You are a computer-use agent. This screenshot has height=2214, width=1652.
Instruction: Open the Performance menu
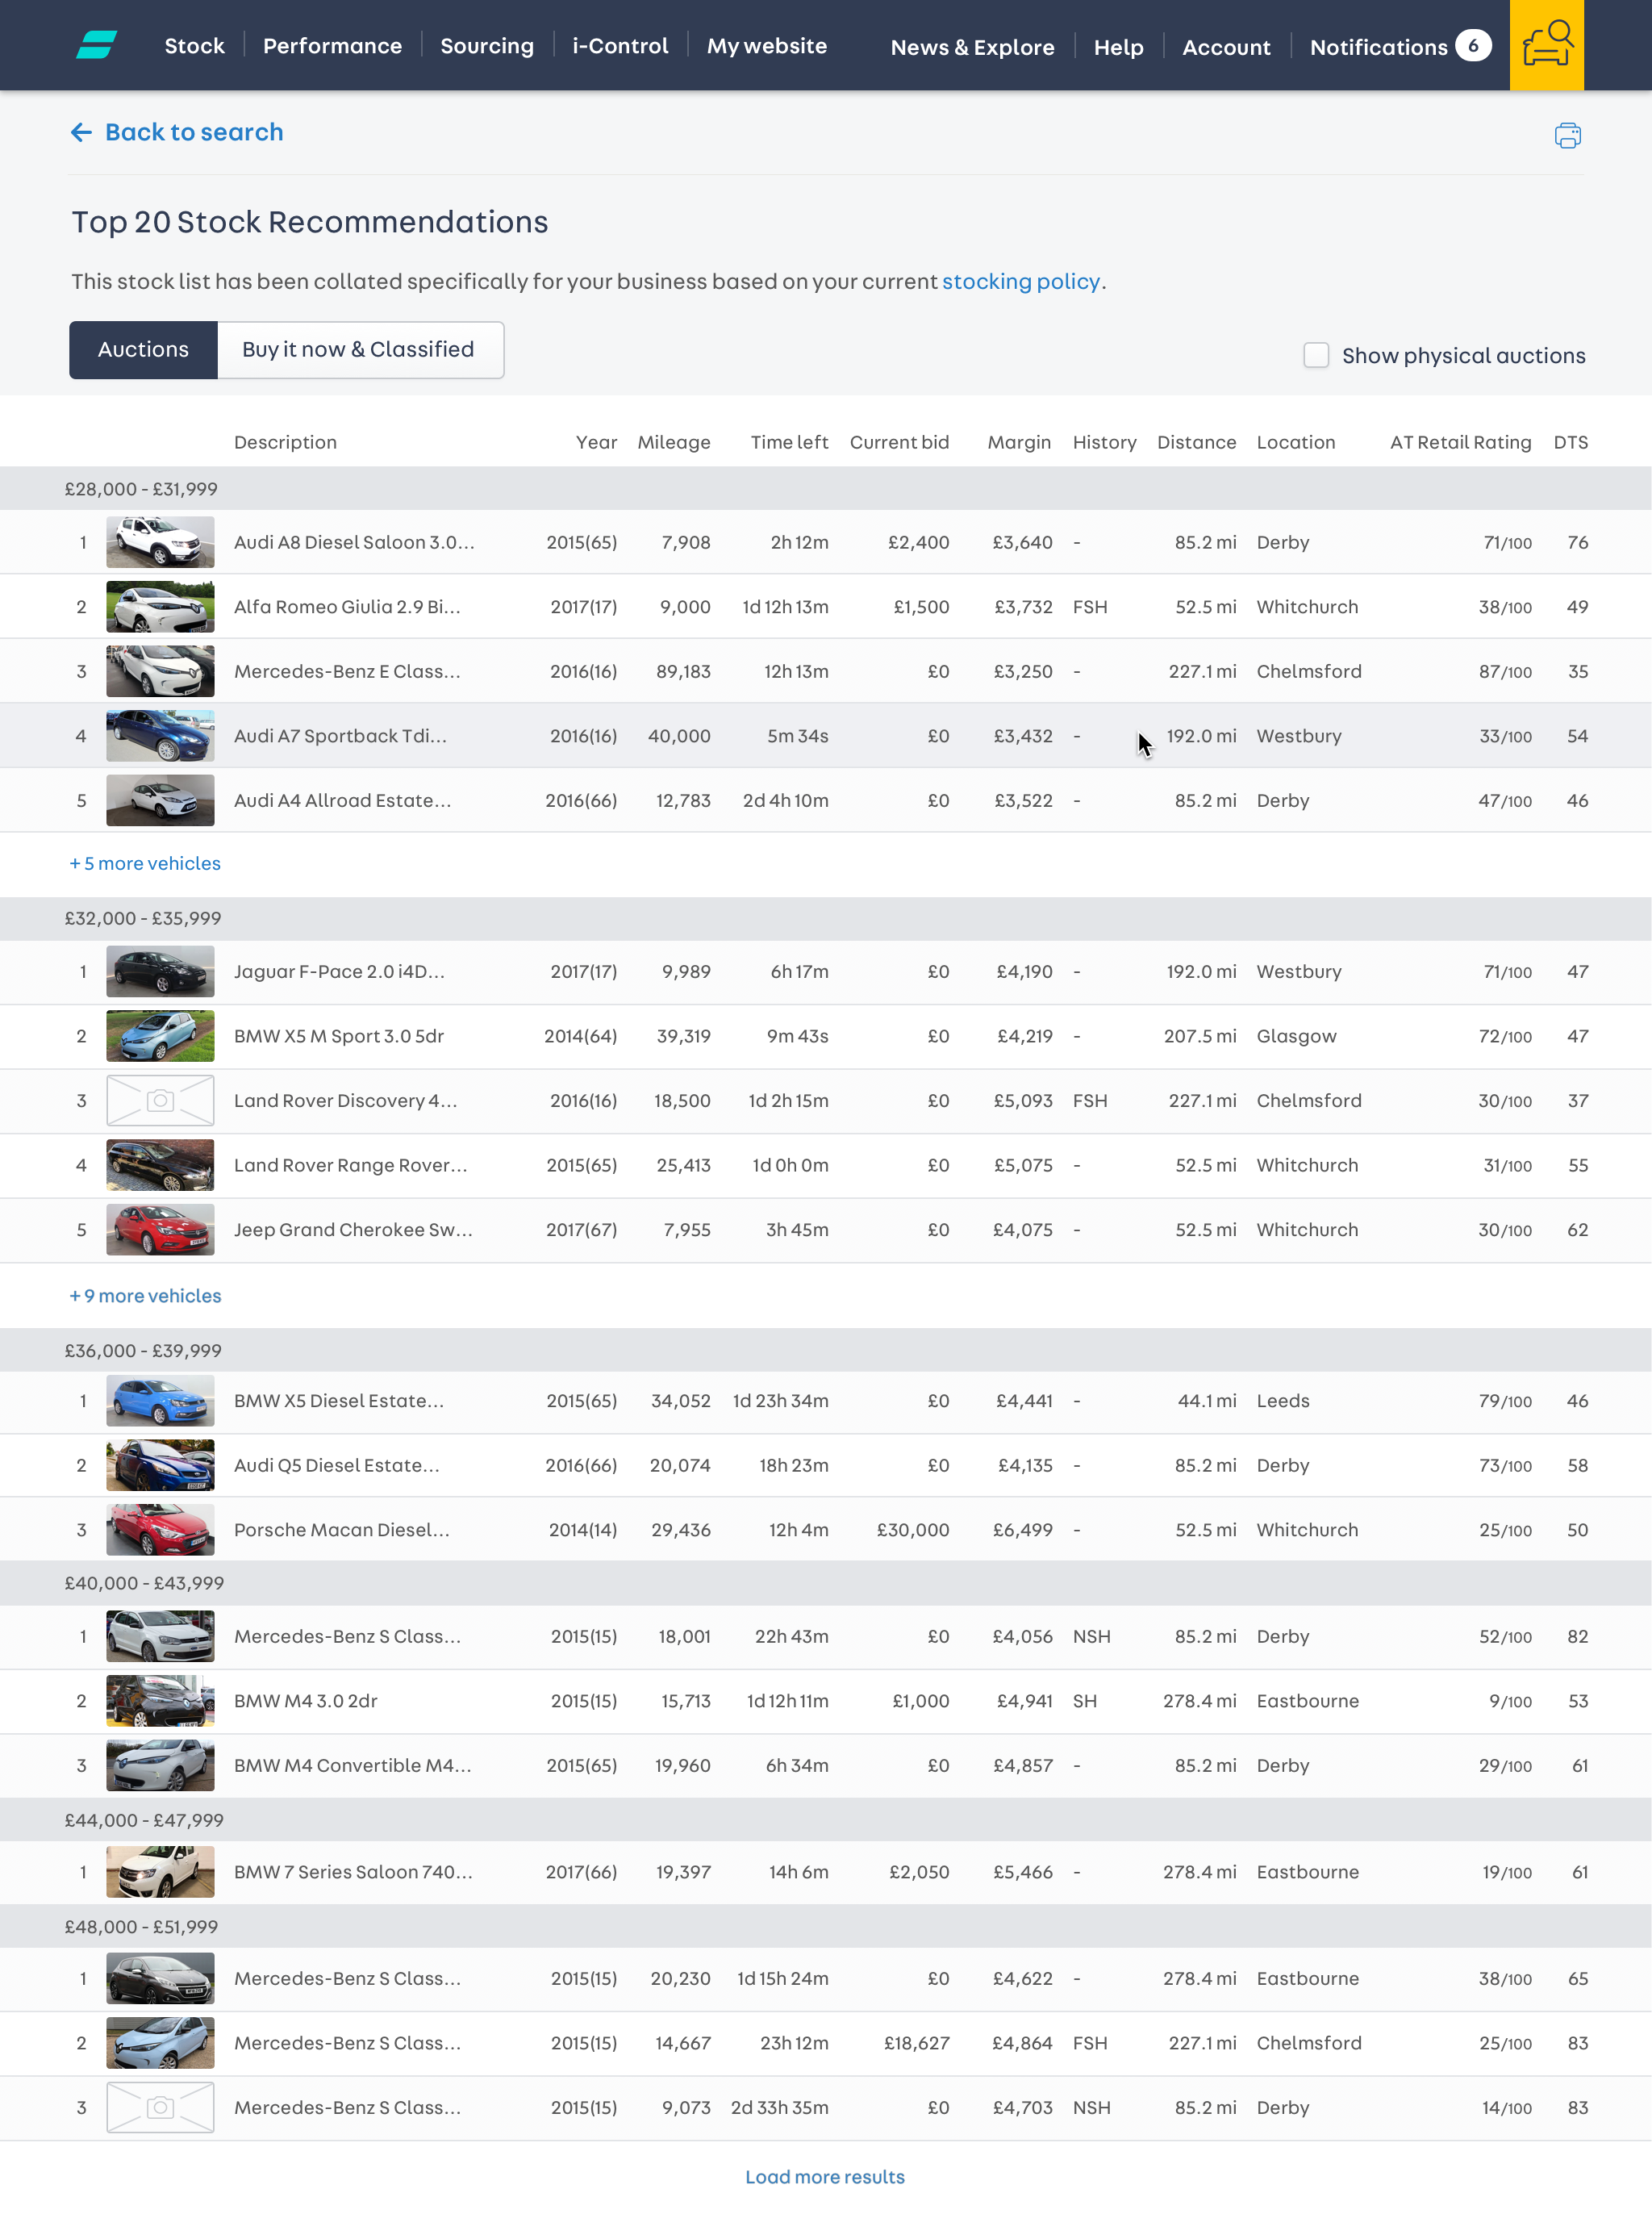pyautogui.click(x=332, y=46)
